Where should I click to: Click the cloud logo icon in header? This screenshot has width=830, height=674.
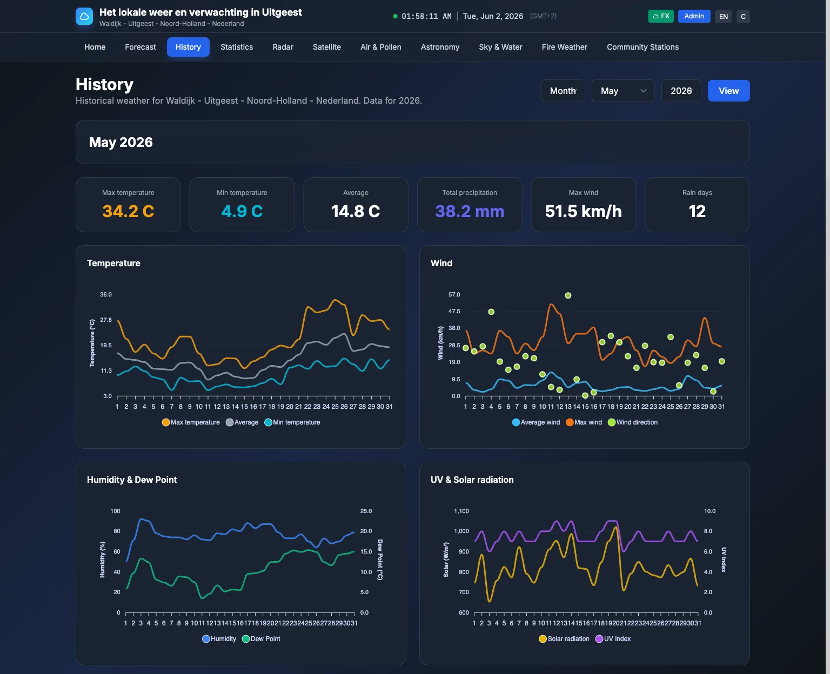tap(84, 17)
